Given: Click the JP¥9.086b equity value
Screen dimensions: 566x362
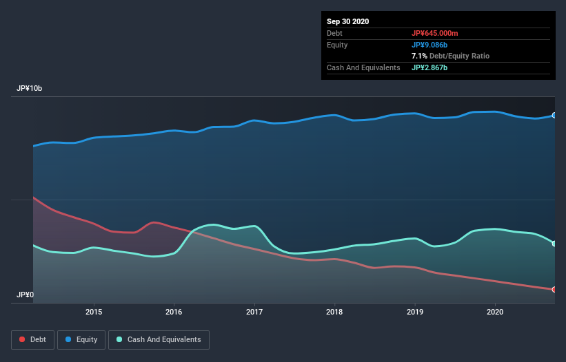Looking at the screenshot, I should point(429,45).
